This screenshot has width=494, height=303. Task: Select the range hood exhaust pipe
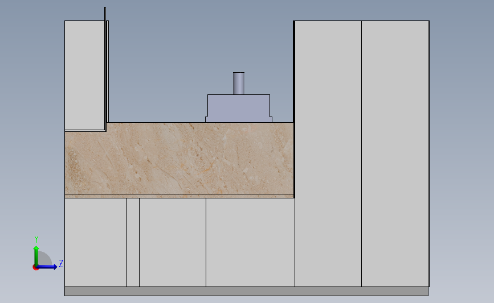[x=239, y=84]
